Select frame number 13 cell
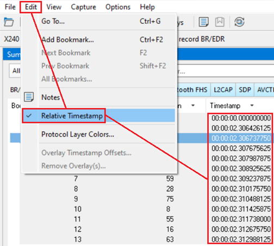This screenshot has height=246, width=274. click(78, 239)
